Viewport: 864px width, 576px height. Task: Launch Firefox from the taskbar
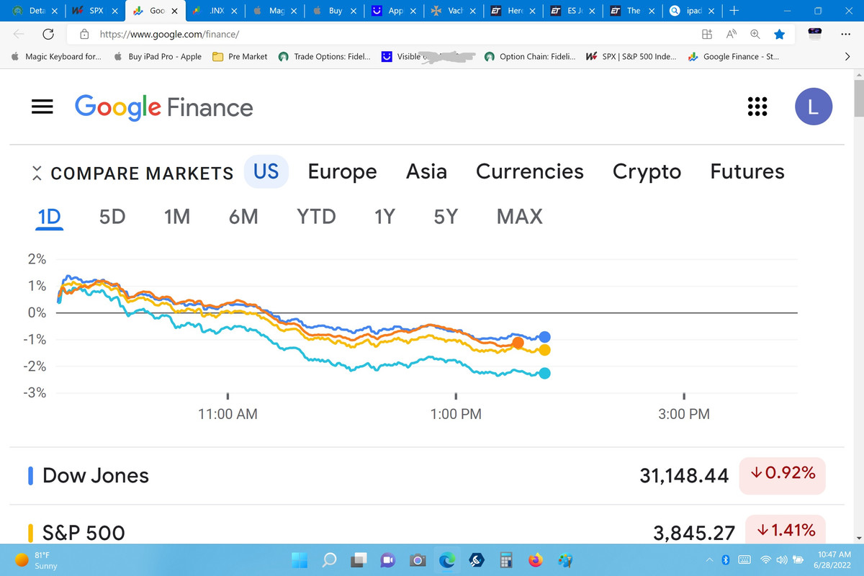point(535,560)
